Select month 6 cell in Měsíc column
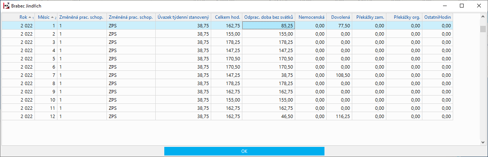 [x=46, y=67]
